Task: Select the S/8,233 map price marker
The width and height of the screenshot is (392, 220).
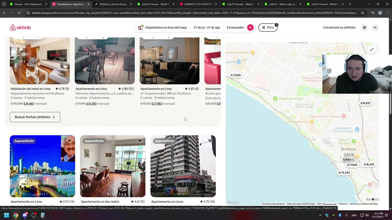Action: coord(369,164)
